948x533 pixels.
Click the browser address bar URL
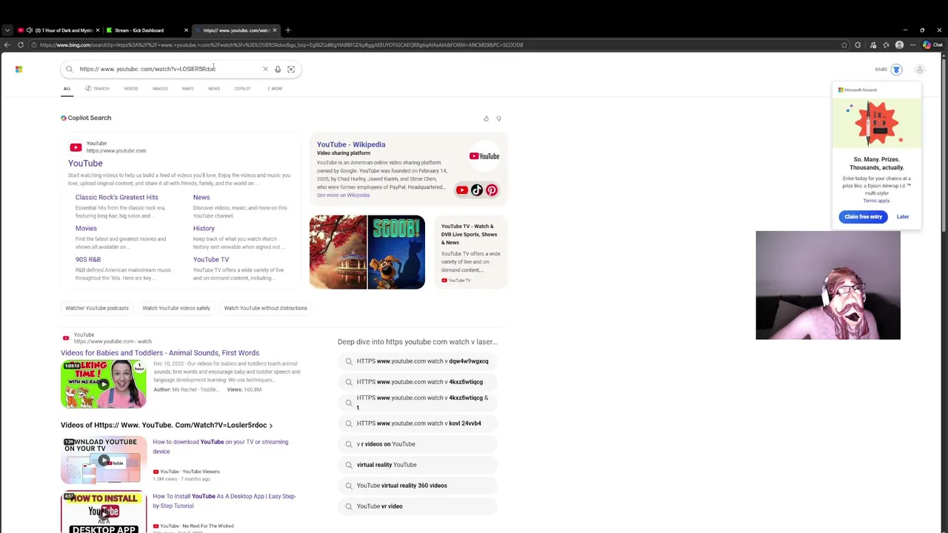tap(281, 45)
